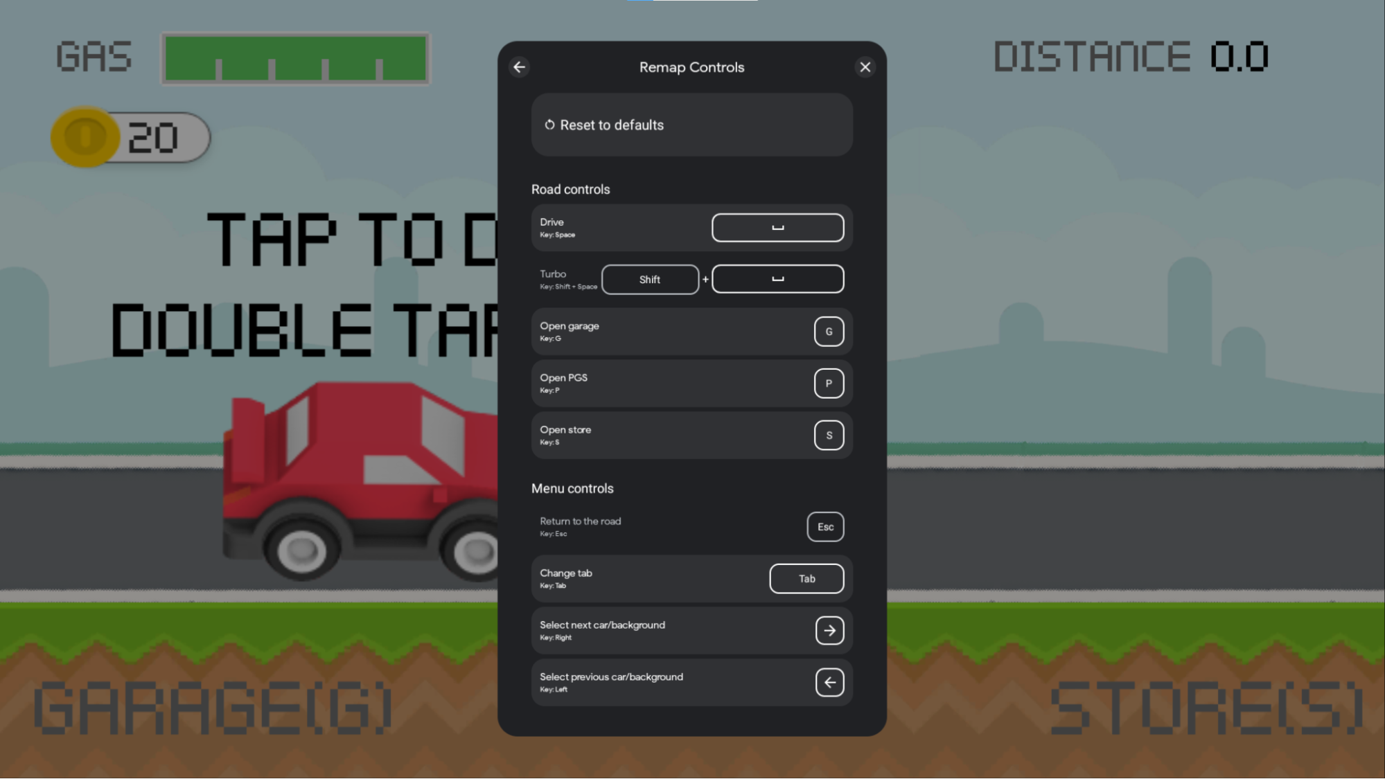
Task: Click Reset to defaults circular icon
Action: tap(550, 125)
